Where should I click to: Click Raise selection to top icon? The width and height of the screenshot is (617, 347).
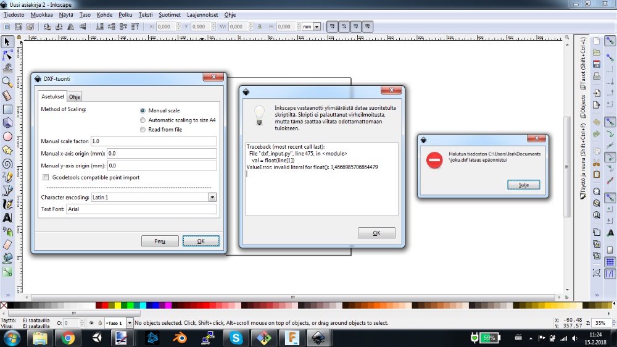pos(135,27)
